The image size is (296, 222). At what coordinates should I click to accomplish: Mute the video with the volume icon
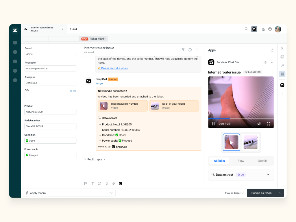259,124
